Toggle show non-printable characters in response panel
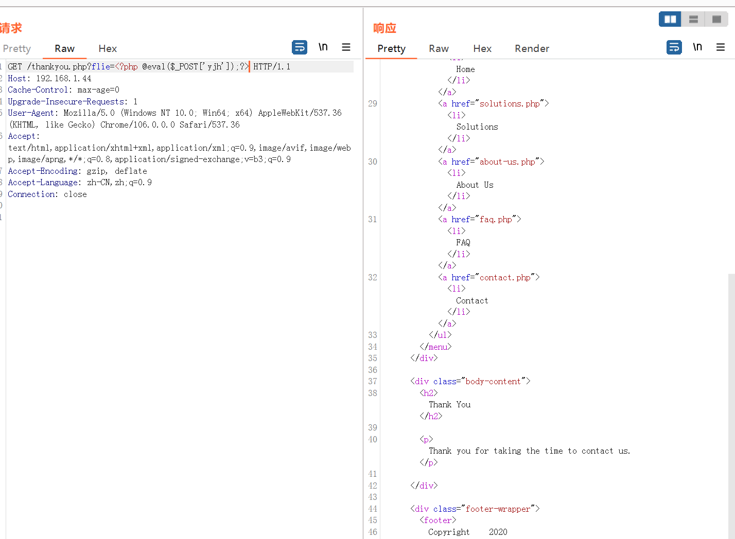The width and height of the screenshot is (735, 539). (x=697, y=47)
